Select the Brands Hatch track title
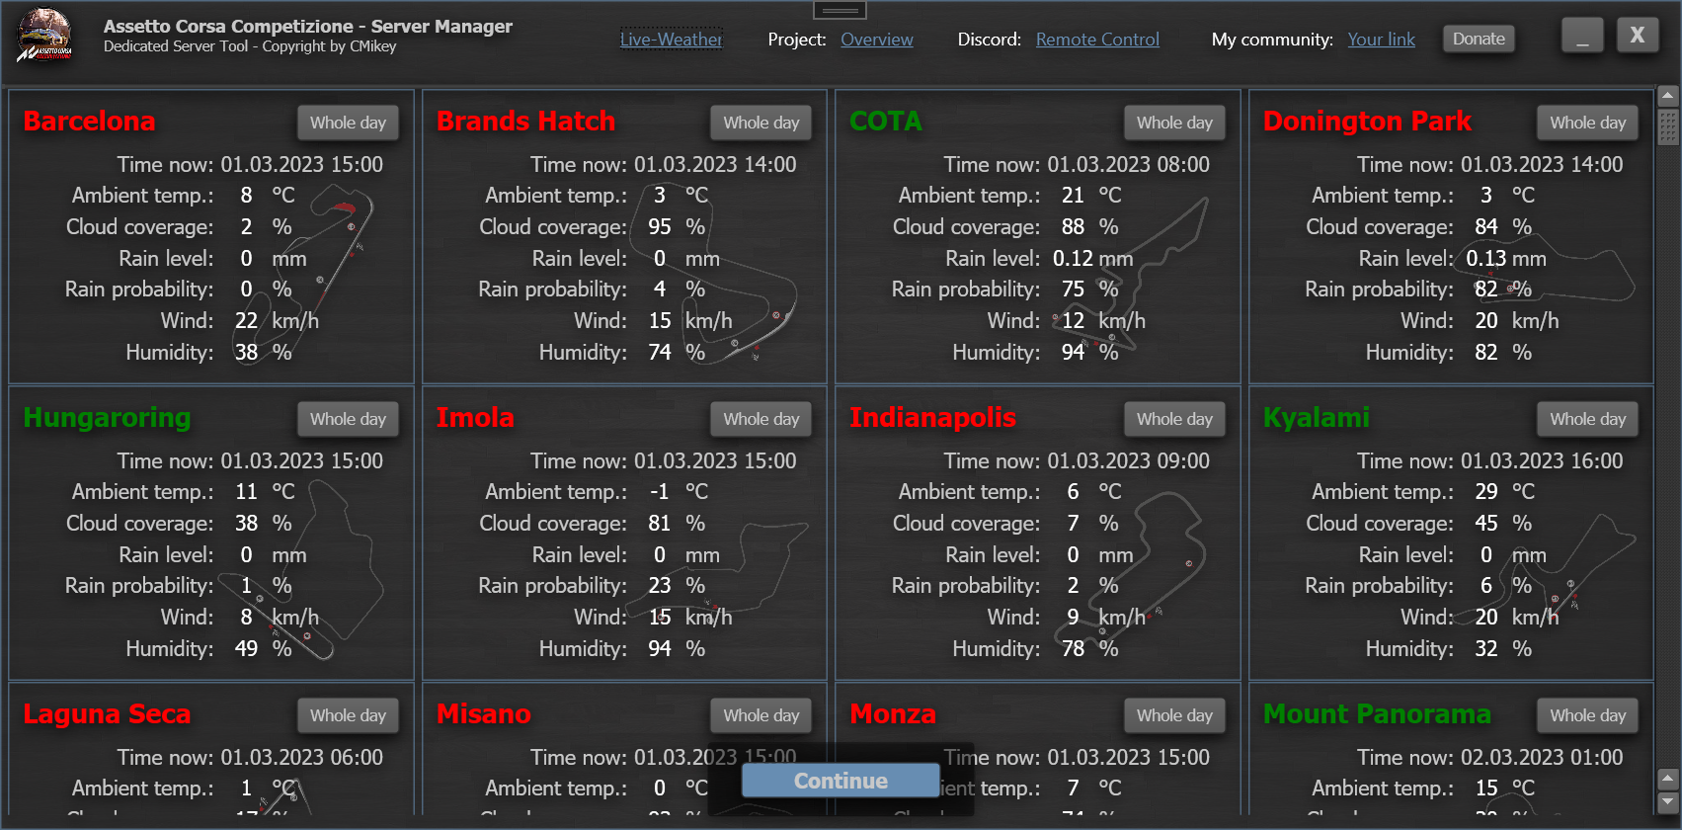Image resolution: width=1682 pixels, height=830 pixels. [x=525, y=122]
